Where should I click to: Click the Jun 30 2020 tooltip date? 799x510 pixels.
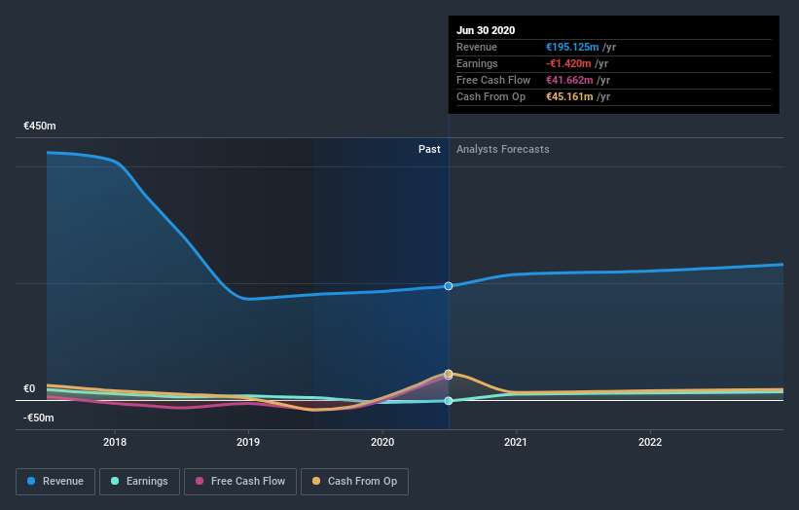(x=486, y=30)
